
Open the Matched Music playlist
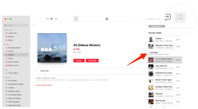tap(14, 91)
